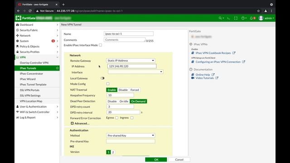Expand the Dashboard menu chevron
This screenshot has width=290, height=163.
pos(58,24)
